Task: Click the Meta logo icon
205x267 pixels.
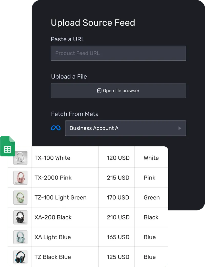Action: pyautogui.click(x=56, y=128)
